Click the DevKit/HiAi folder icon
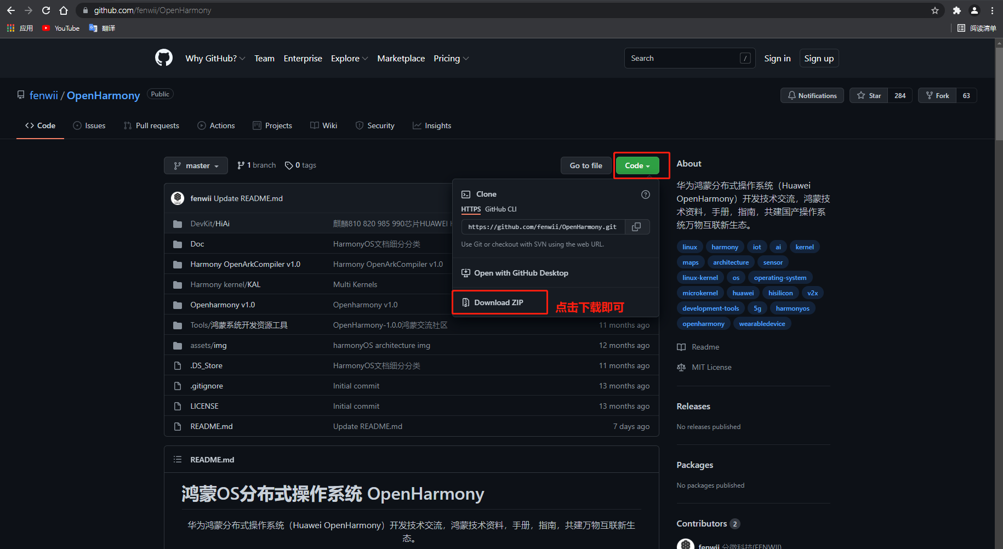The image size is (1003, 549). point(178,224)
